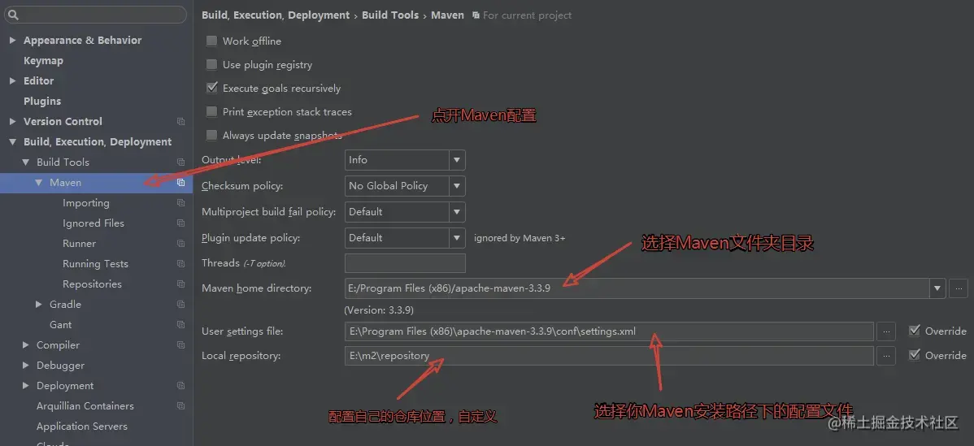Click the per-project icon beside Running Tests

pos(180,264)
